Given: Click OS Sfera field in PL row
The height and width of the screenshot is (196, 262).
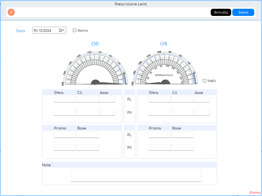Looking at the screenshot, I should tap(160, 99).
